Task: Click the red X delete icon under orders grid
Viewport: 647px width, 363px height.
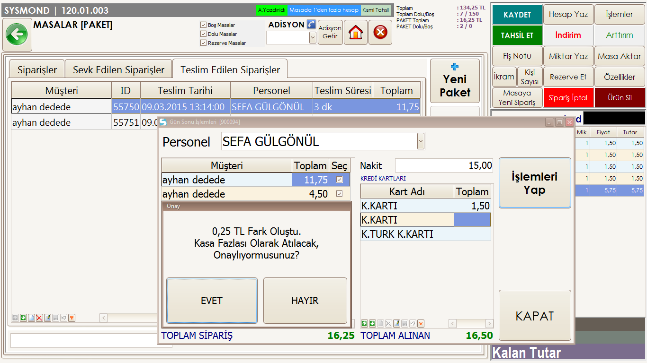Action: [39, 318]
